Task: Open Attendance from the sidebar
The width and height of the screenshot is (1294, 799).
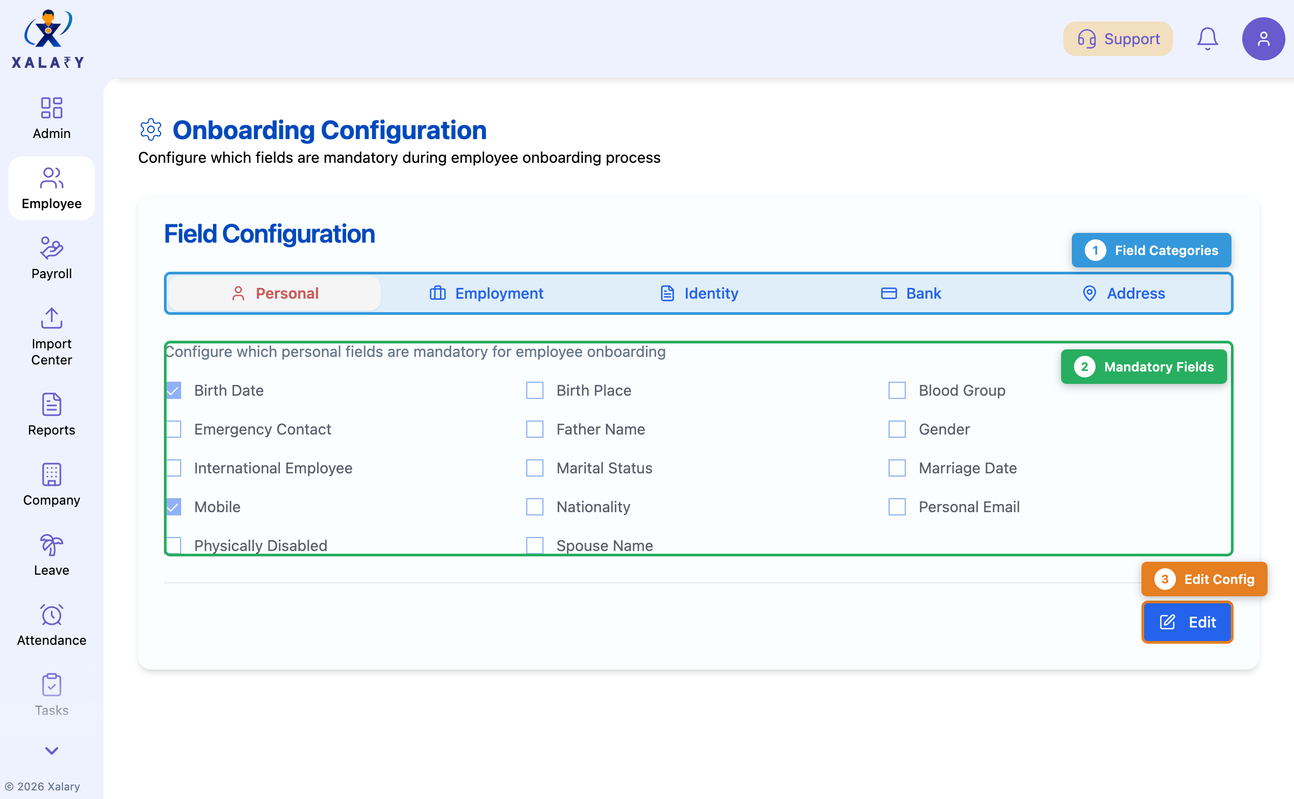Action: [51, 615]
